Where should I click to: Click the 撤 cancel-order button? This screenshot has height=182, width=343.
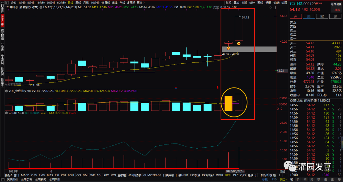[x=322, y=16]
